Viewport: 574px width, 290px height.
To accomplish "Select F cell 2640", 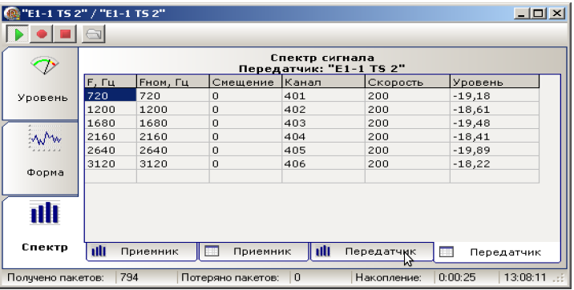I will tap(111, 150).
